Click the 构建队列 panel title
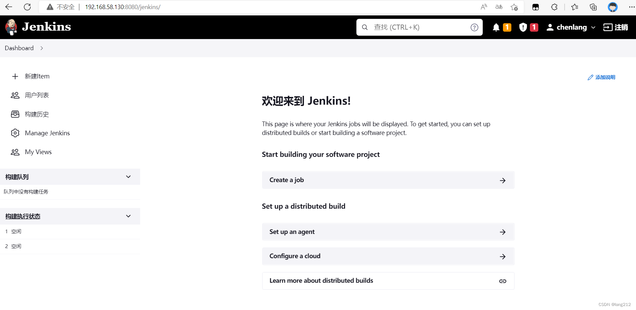Image resolution: width=636 pixels, height=310 pixels. [x=17, y=177]
